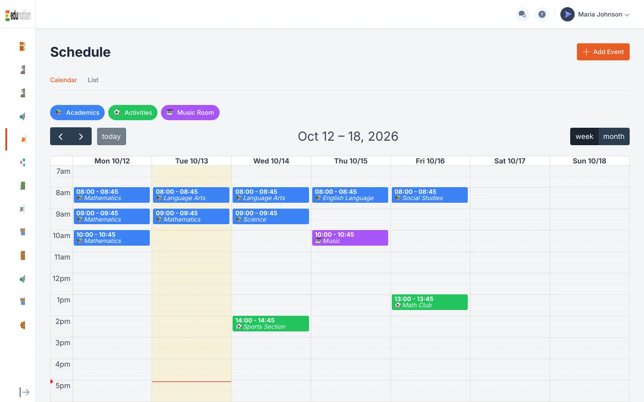This screenshot has width=644, height=402.
Task: Click Maria Johnson's avatar icon
Action: click(568, 14)
